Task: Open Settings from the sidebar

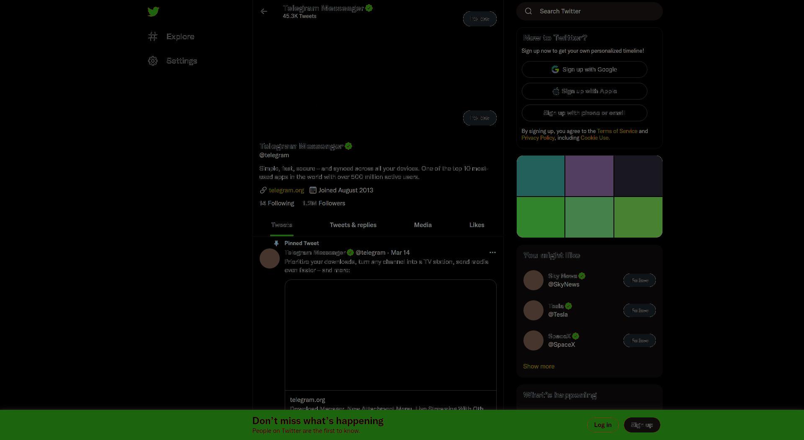Action: 173,61
